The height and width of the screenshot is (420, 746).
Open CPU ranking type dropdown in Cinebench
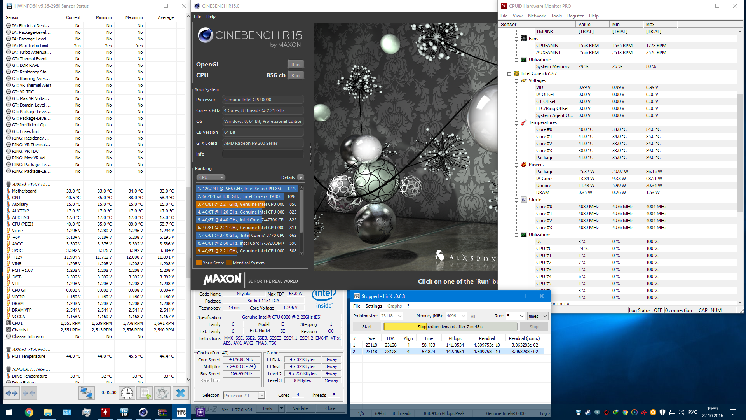pos(211,177)
